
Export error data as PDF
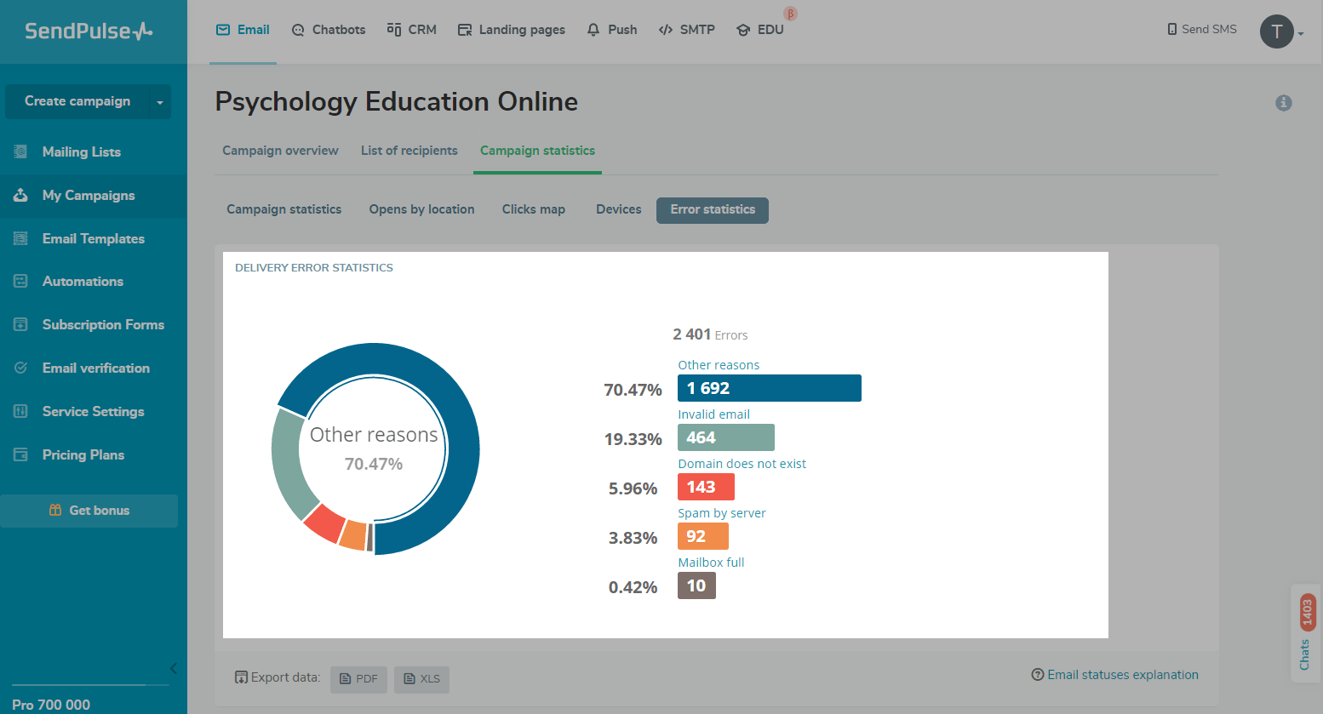(358, 678)
